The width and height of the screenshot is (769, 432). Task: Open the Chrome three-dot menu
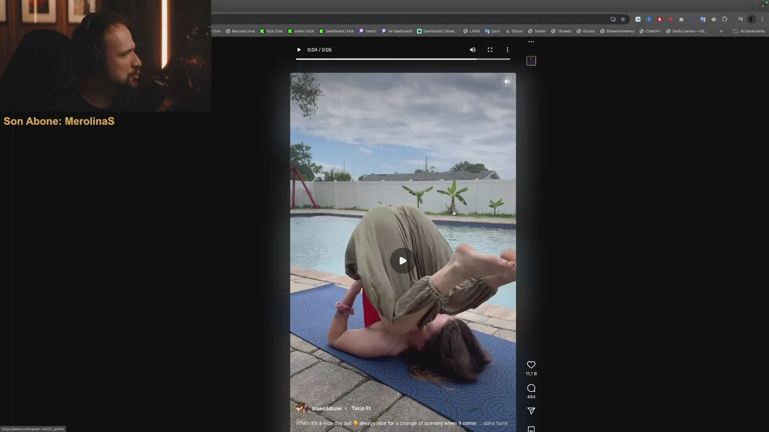tap(762, 19)
